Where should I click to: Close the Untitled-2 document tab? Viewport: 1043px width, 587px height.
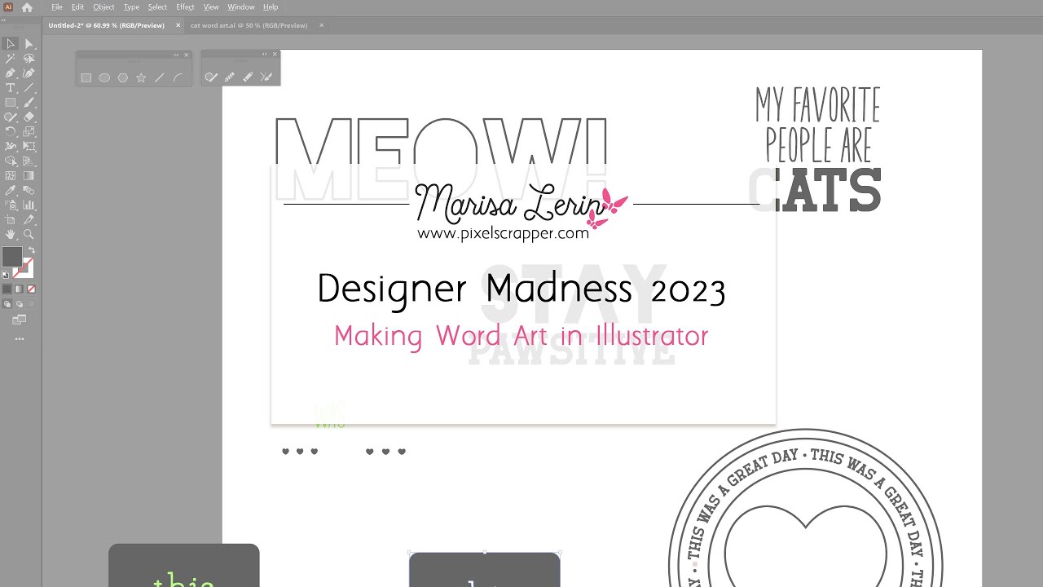(x=178, y=25)
